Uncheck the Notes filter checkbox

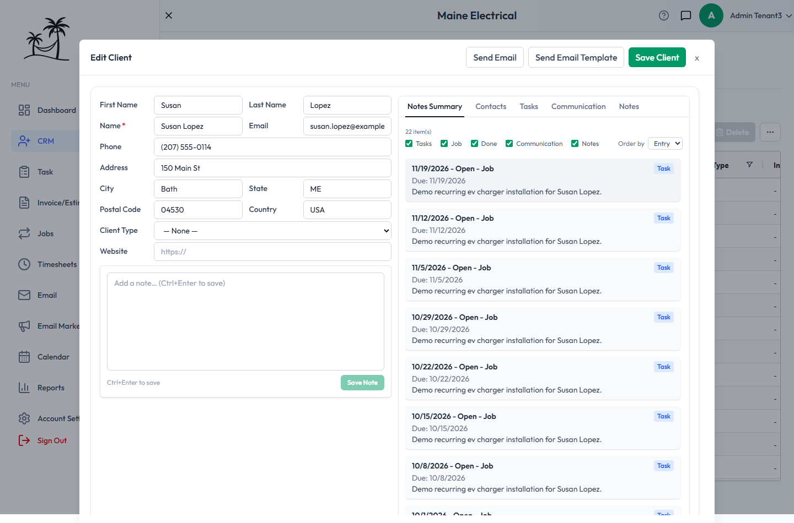pyautogui.click(x=575, y=144)
